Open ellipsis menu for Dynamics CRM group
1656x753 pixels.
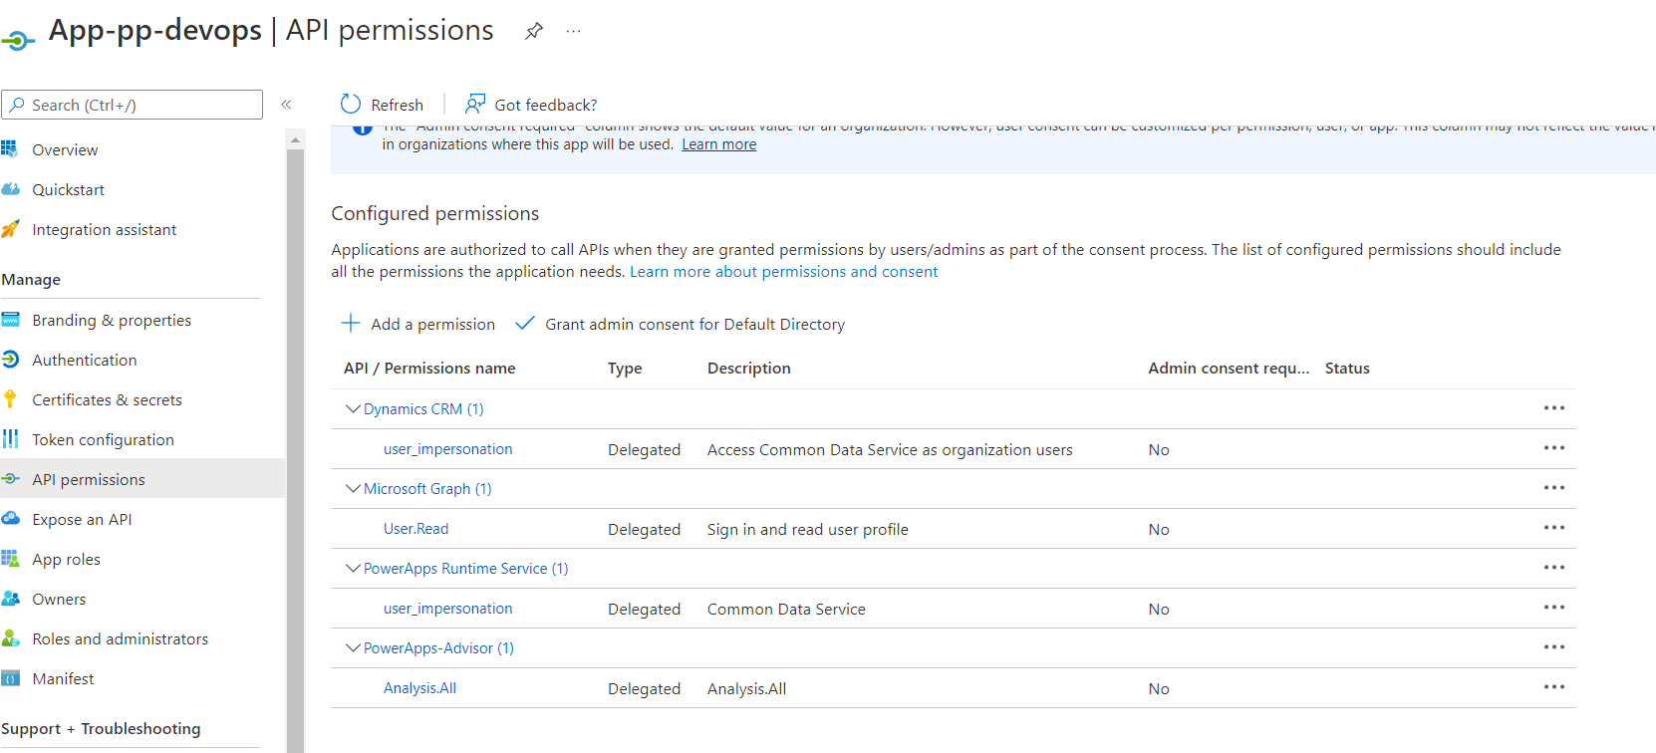click(1553, 408)
